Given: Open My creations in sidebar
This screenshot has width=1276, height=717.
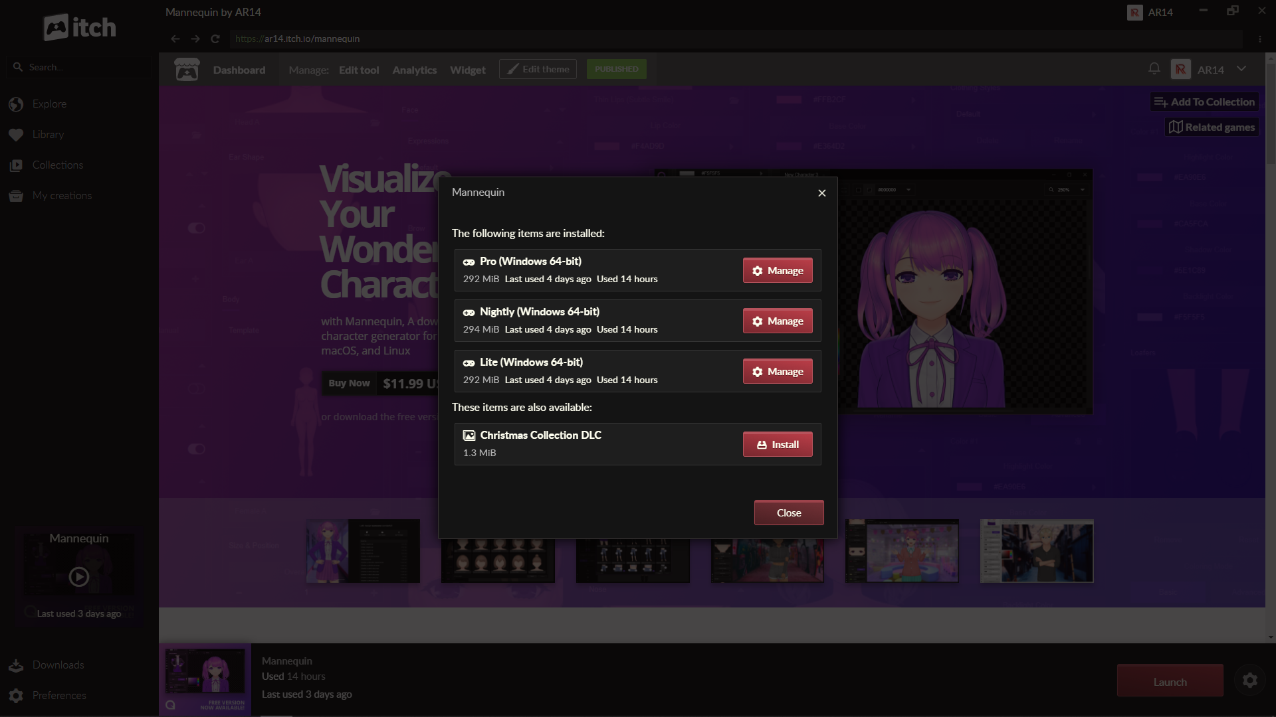Looking at the screenshot, I should click(62, 195).
